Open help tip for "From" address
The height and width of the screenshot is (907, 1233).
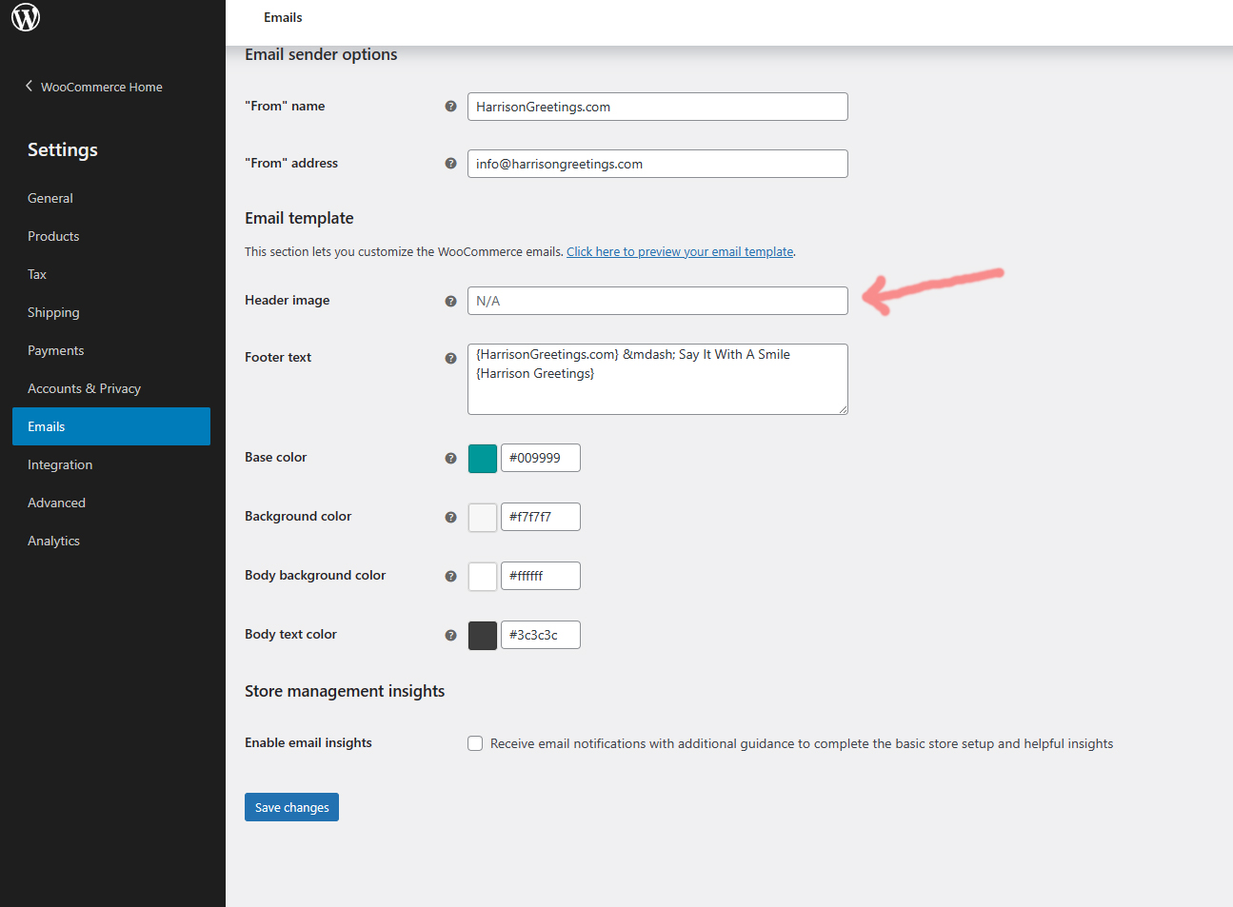[x=450, y=164]
